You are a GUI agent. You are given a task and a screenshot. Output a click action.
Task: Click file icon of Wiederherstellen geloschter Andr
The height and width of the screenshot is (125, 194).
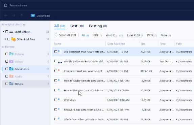[x=60, y=119]
